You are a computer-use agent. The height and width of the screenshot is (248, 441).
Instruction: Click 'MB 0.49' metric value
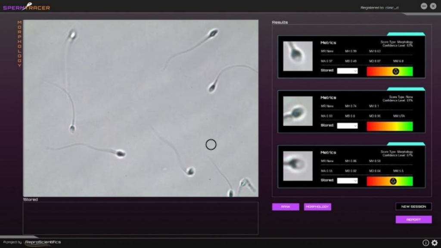351,61
